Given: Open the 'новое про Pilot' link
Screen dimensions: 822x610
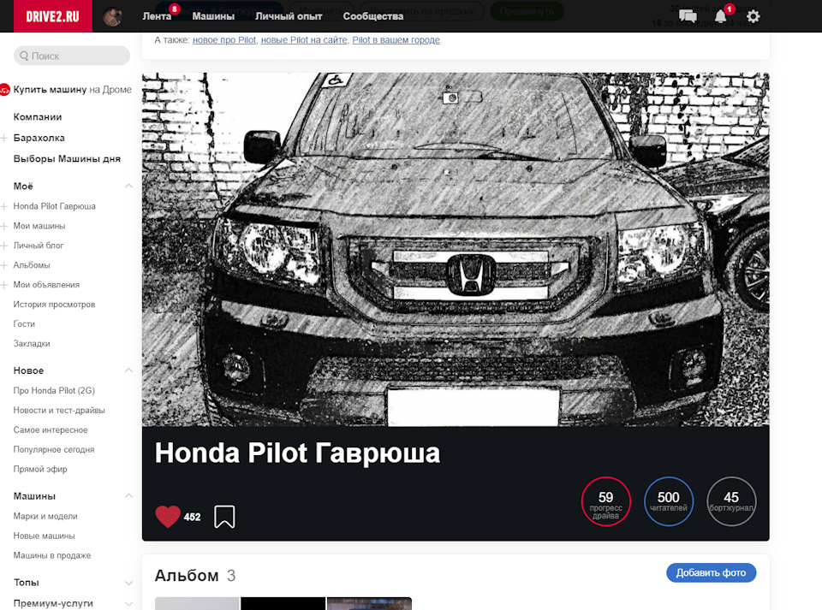Looking at the screenshot, I should pos(224,40).
